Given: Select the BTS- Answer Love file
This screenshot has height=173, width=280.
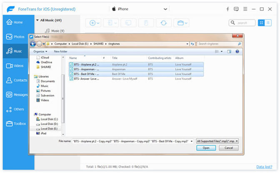Looking at the screenshot, I should pyautogui.click(x=136, y=79).
